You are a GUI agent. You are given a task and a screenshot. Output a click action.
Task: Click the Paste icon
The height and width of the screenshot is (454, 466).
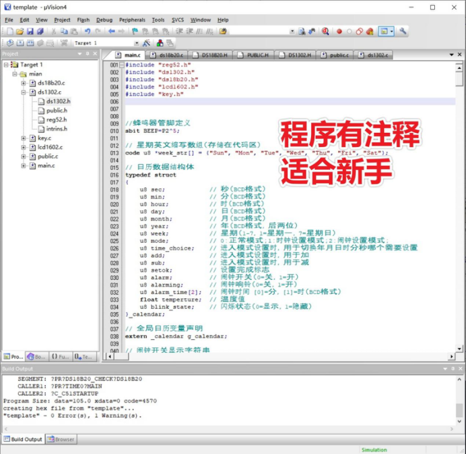pyautogui.click(x=74, y=31)
